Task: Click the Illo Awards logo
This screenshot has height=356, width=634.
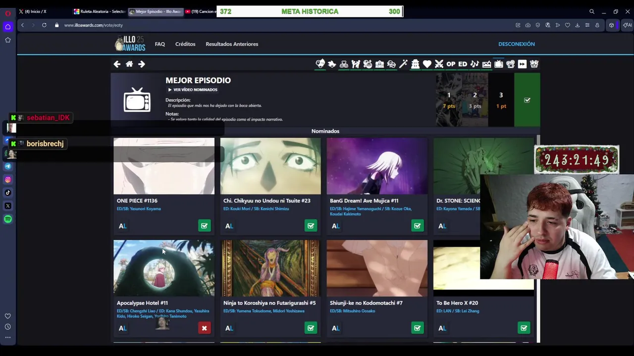Action: [130, 44]
